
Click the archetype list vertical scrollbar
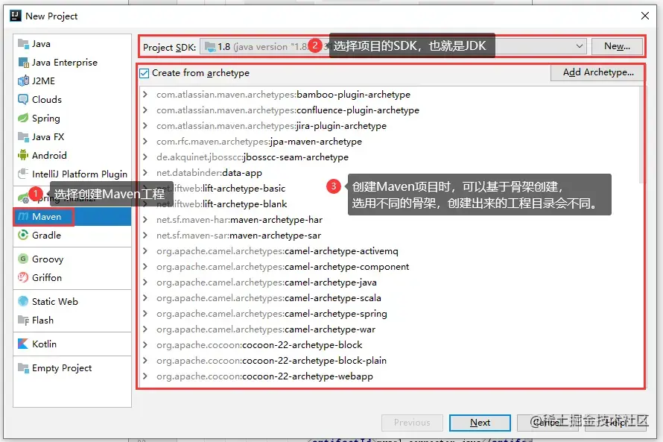[642, 136]
